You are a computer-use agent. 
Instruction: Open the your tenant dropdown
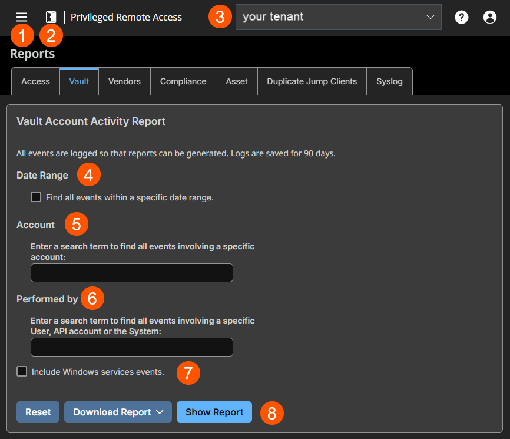(338, 17)
